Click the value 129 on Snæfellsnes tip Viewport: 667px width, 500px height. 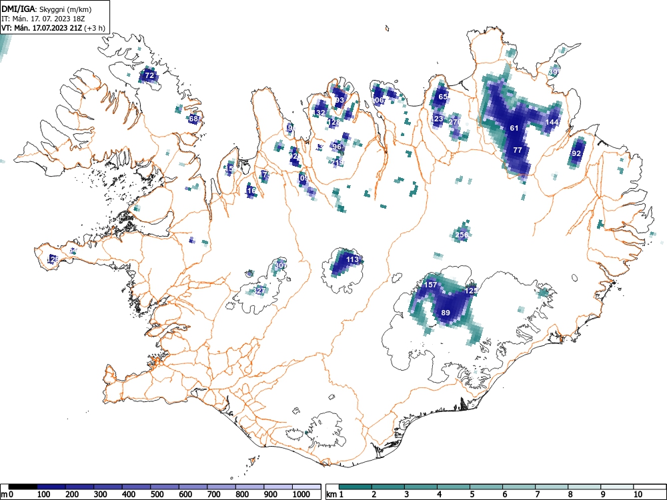[53, 259]
